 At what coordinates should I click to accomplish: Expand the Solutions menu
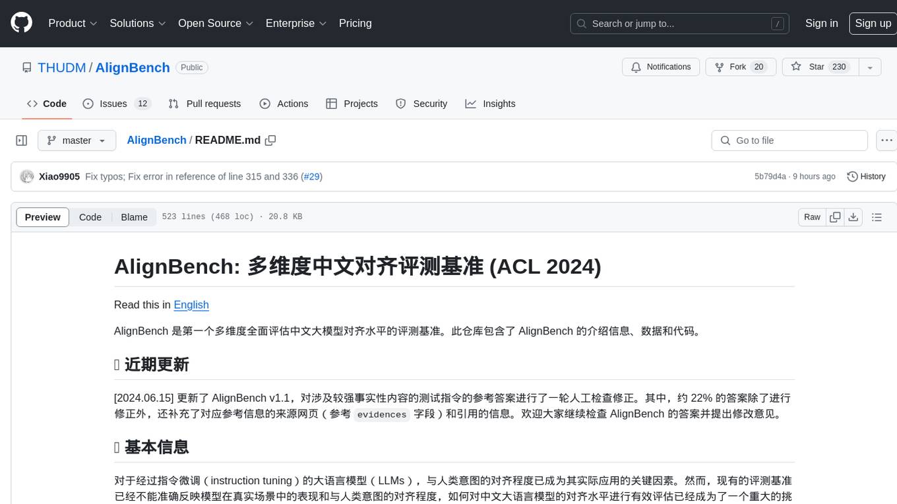coord(137,23)
